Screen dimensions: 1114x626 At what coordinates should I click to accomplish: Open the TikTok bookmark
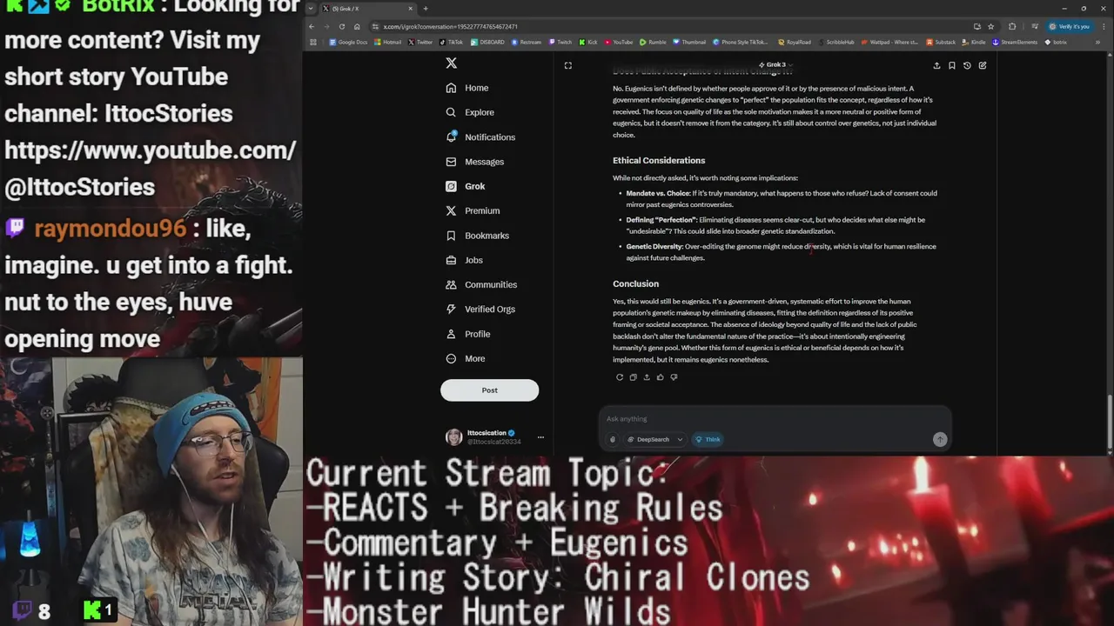(x=452, y=42)
